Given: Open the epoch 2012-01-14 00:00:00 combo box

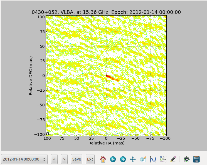Looking at the screenshot, I should [x=24, y=159].
